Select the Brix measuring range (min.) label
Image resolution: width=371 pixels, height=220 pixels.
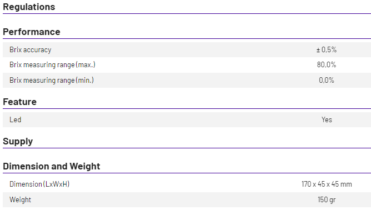coord(52,80)
